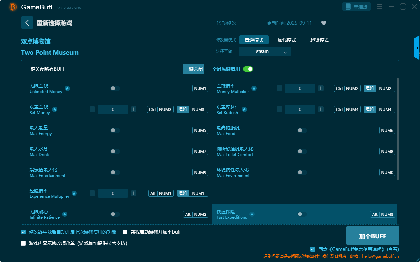Click the GameBuff logo icon
Screen dimensions: 420x262
coord(13,7)
